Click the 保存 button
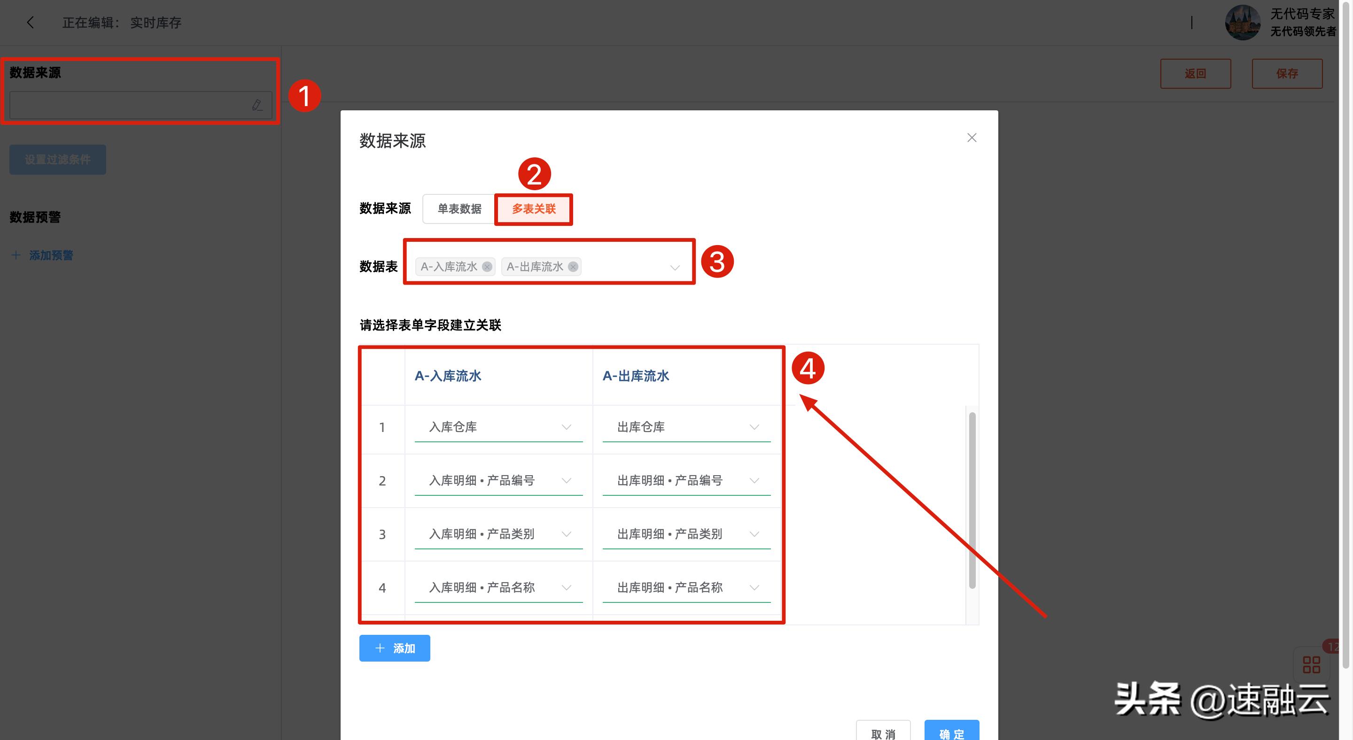Viewport: 1353px width, 740px height. coord(1287,73)
